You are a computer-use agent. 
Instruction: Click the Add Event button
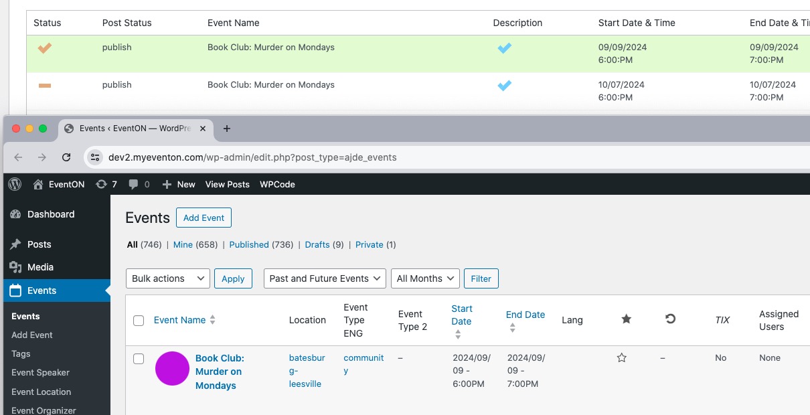point(204,218)
